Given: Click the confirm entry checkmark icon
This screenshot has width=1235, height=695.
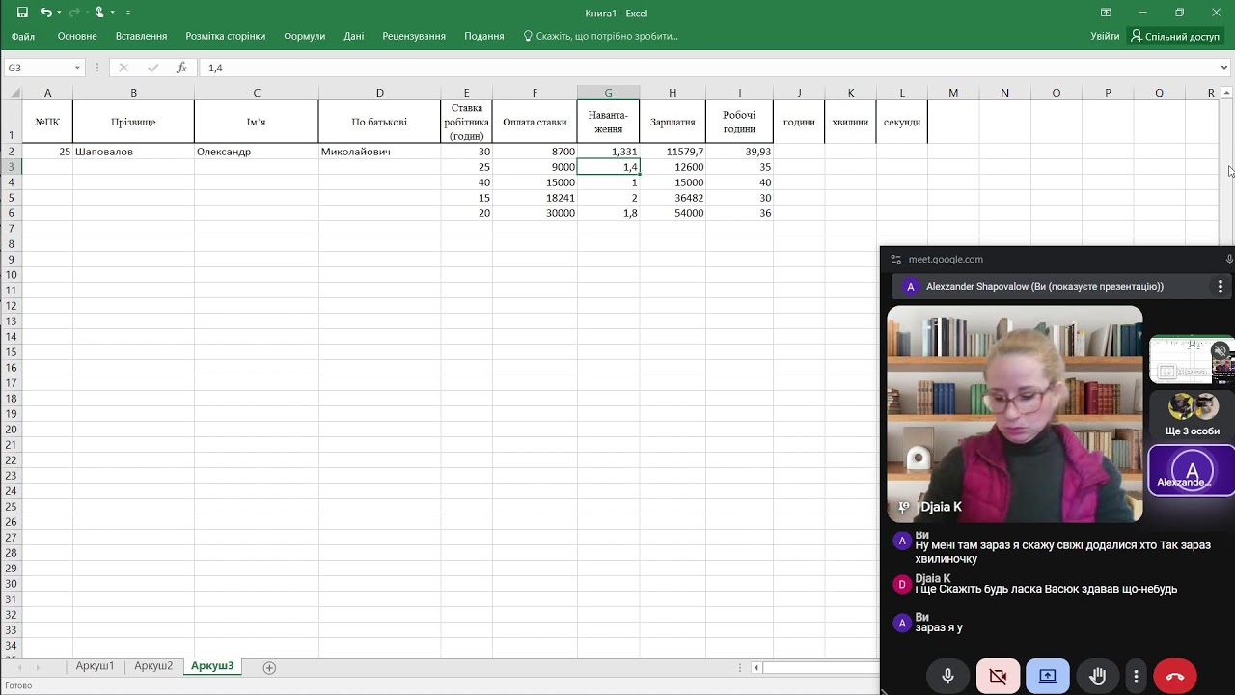Looking at the screenshot, I should [x=152, y=68].
